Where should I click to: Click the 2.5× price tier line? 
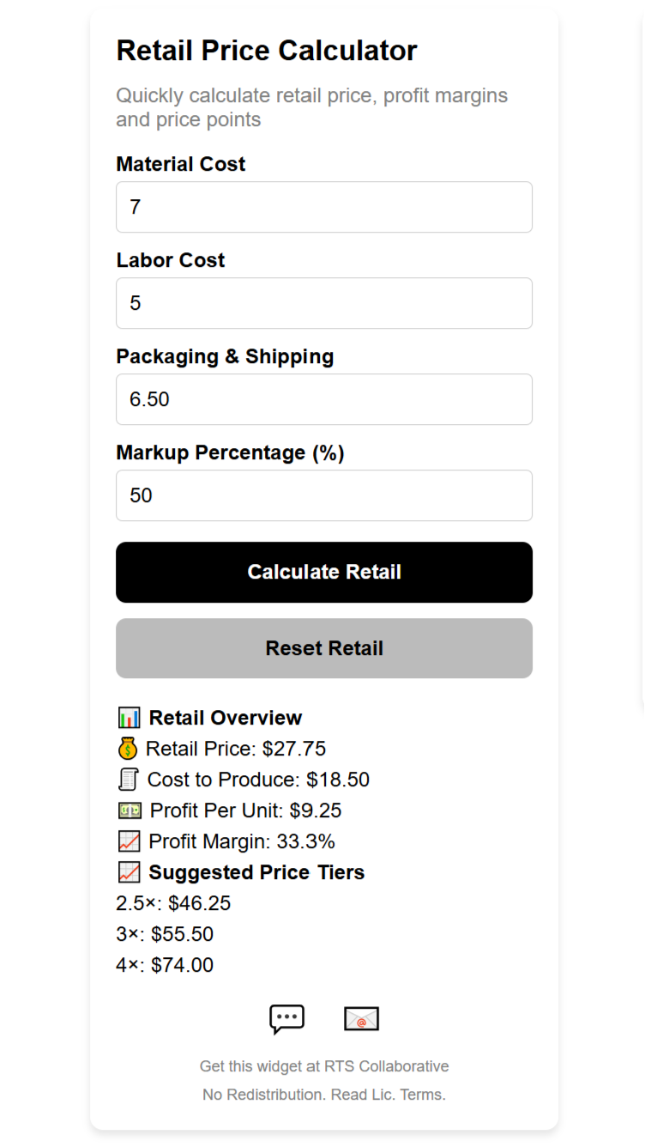pyautogui.click(x=174, y=902)
